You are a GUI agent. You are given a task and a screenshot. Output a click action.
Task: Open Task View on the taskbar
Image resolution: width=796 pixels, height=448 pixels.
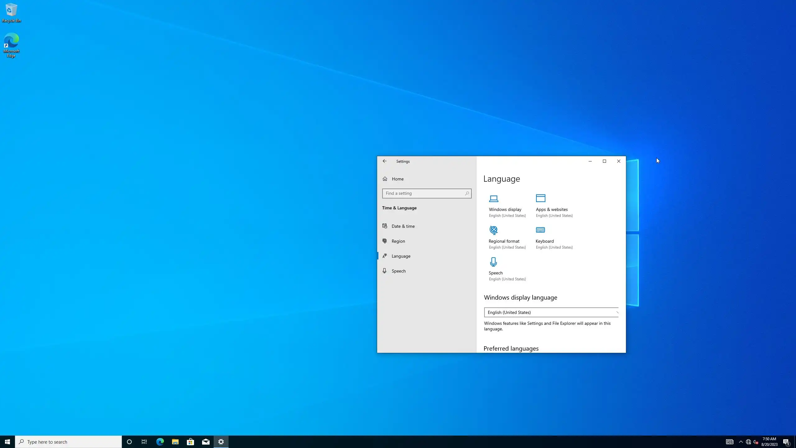(x=144, y=442)
